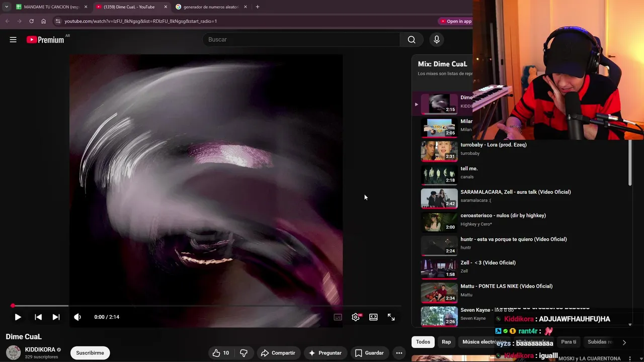Click the video title Dime CuaL
Screen dimensions: 644x362
coord(24,336)
